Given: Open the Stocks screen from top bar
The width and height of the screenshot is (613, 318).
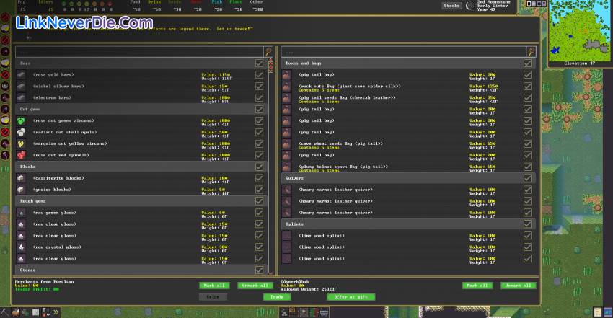Looking at the screenshot, I should [451, 6].
